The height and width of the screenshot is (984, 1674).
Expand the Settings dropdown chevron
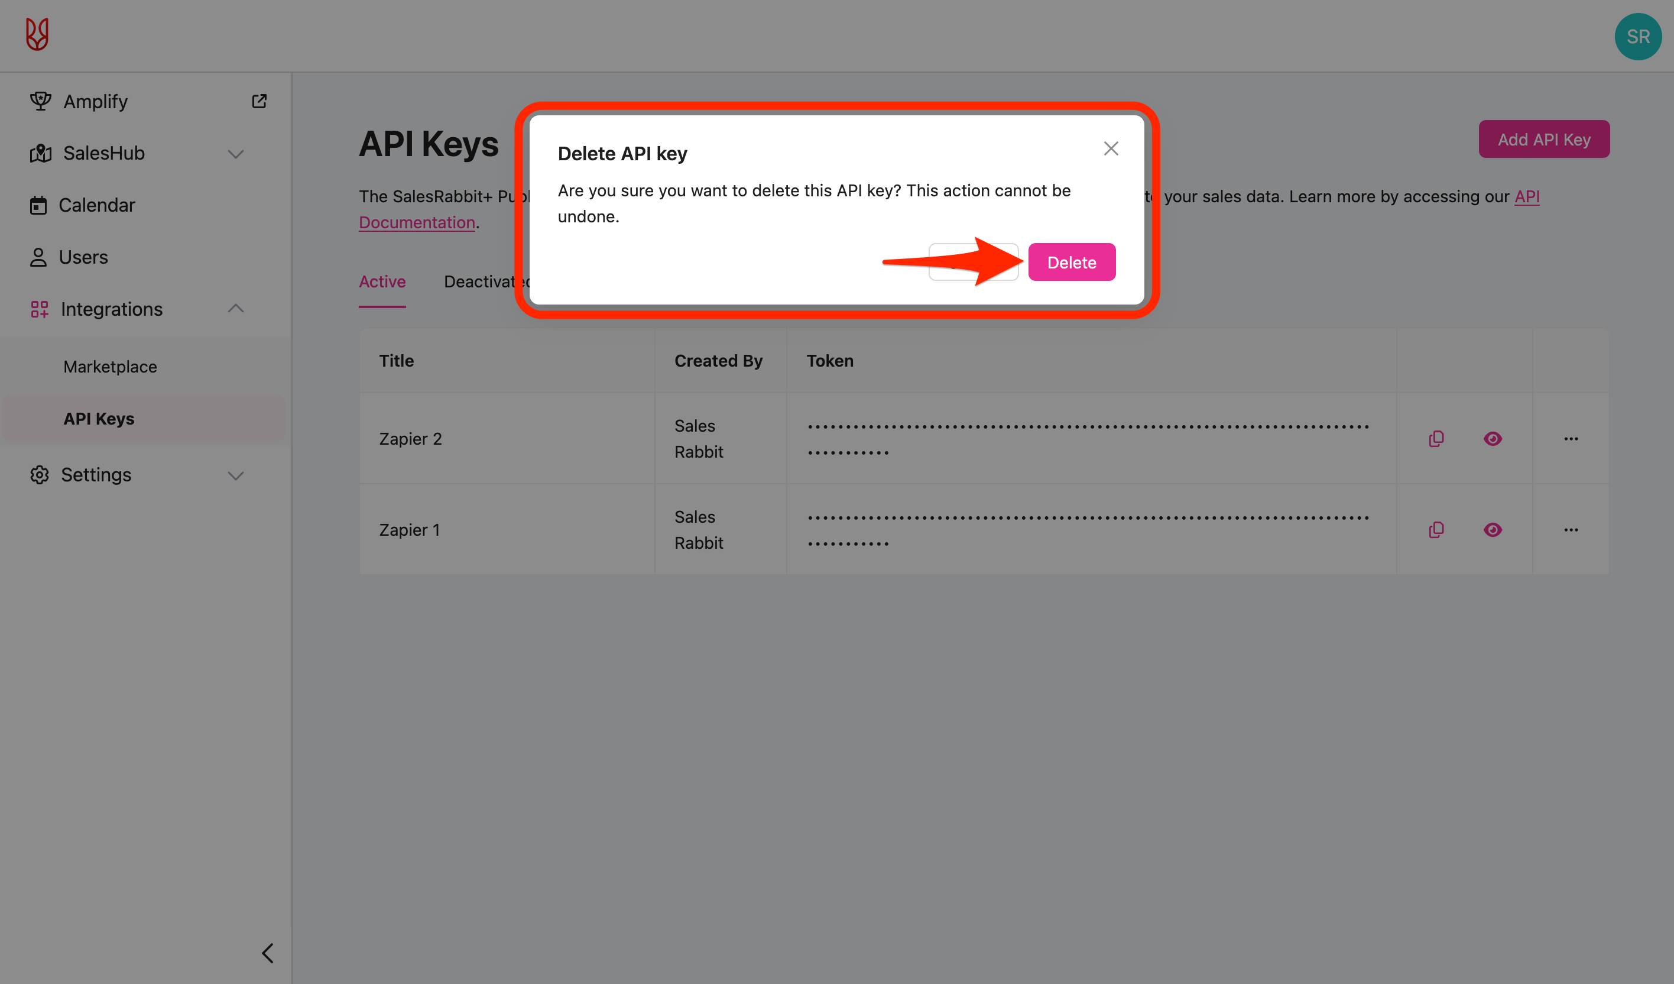tap(236, 475)
